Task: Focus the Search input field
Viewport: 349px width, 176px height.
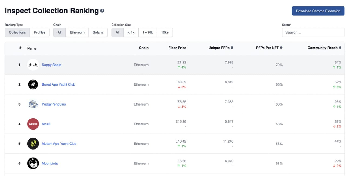Action: [313, 32]
